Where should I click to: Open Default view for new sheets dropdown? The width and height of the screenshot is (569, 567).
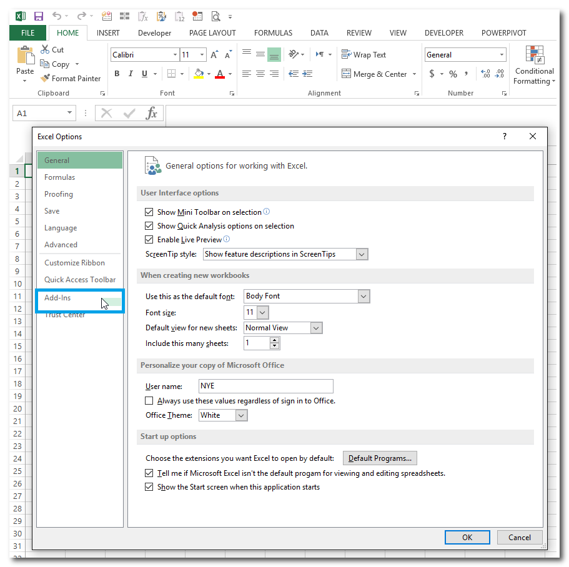click(316, 328)
